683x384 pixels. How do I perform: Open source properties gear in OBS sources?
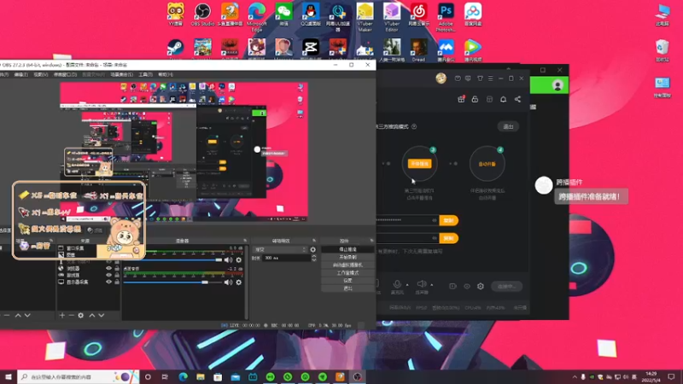(x=80, y=315)
